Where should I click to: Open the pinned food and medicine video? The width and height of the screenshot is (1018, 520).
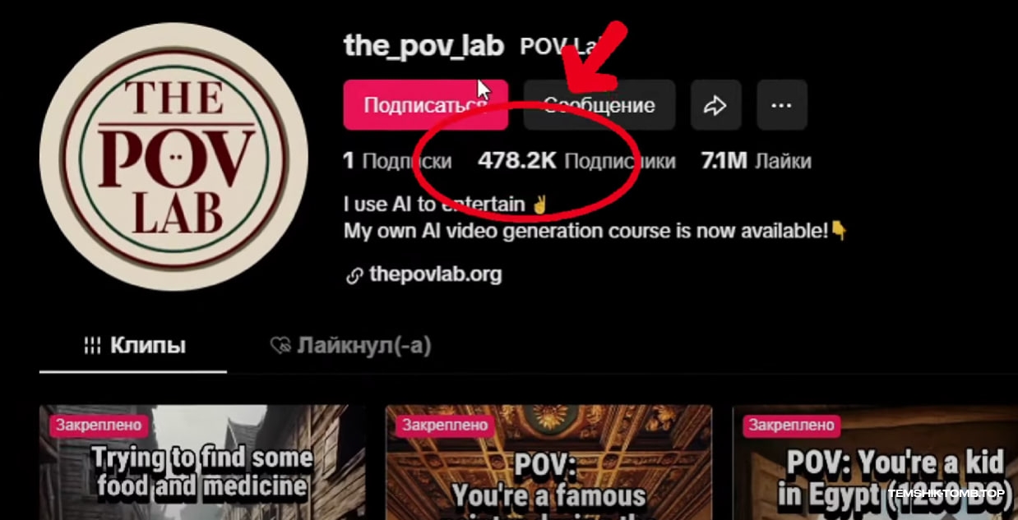pyautogui.click(x=202, y=462)
